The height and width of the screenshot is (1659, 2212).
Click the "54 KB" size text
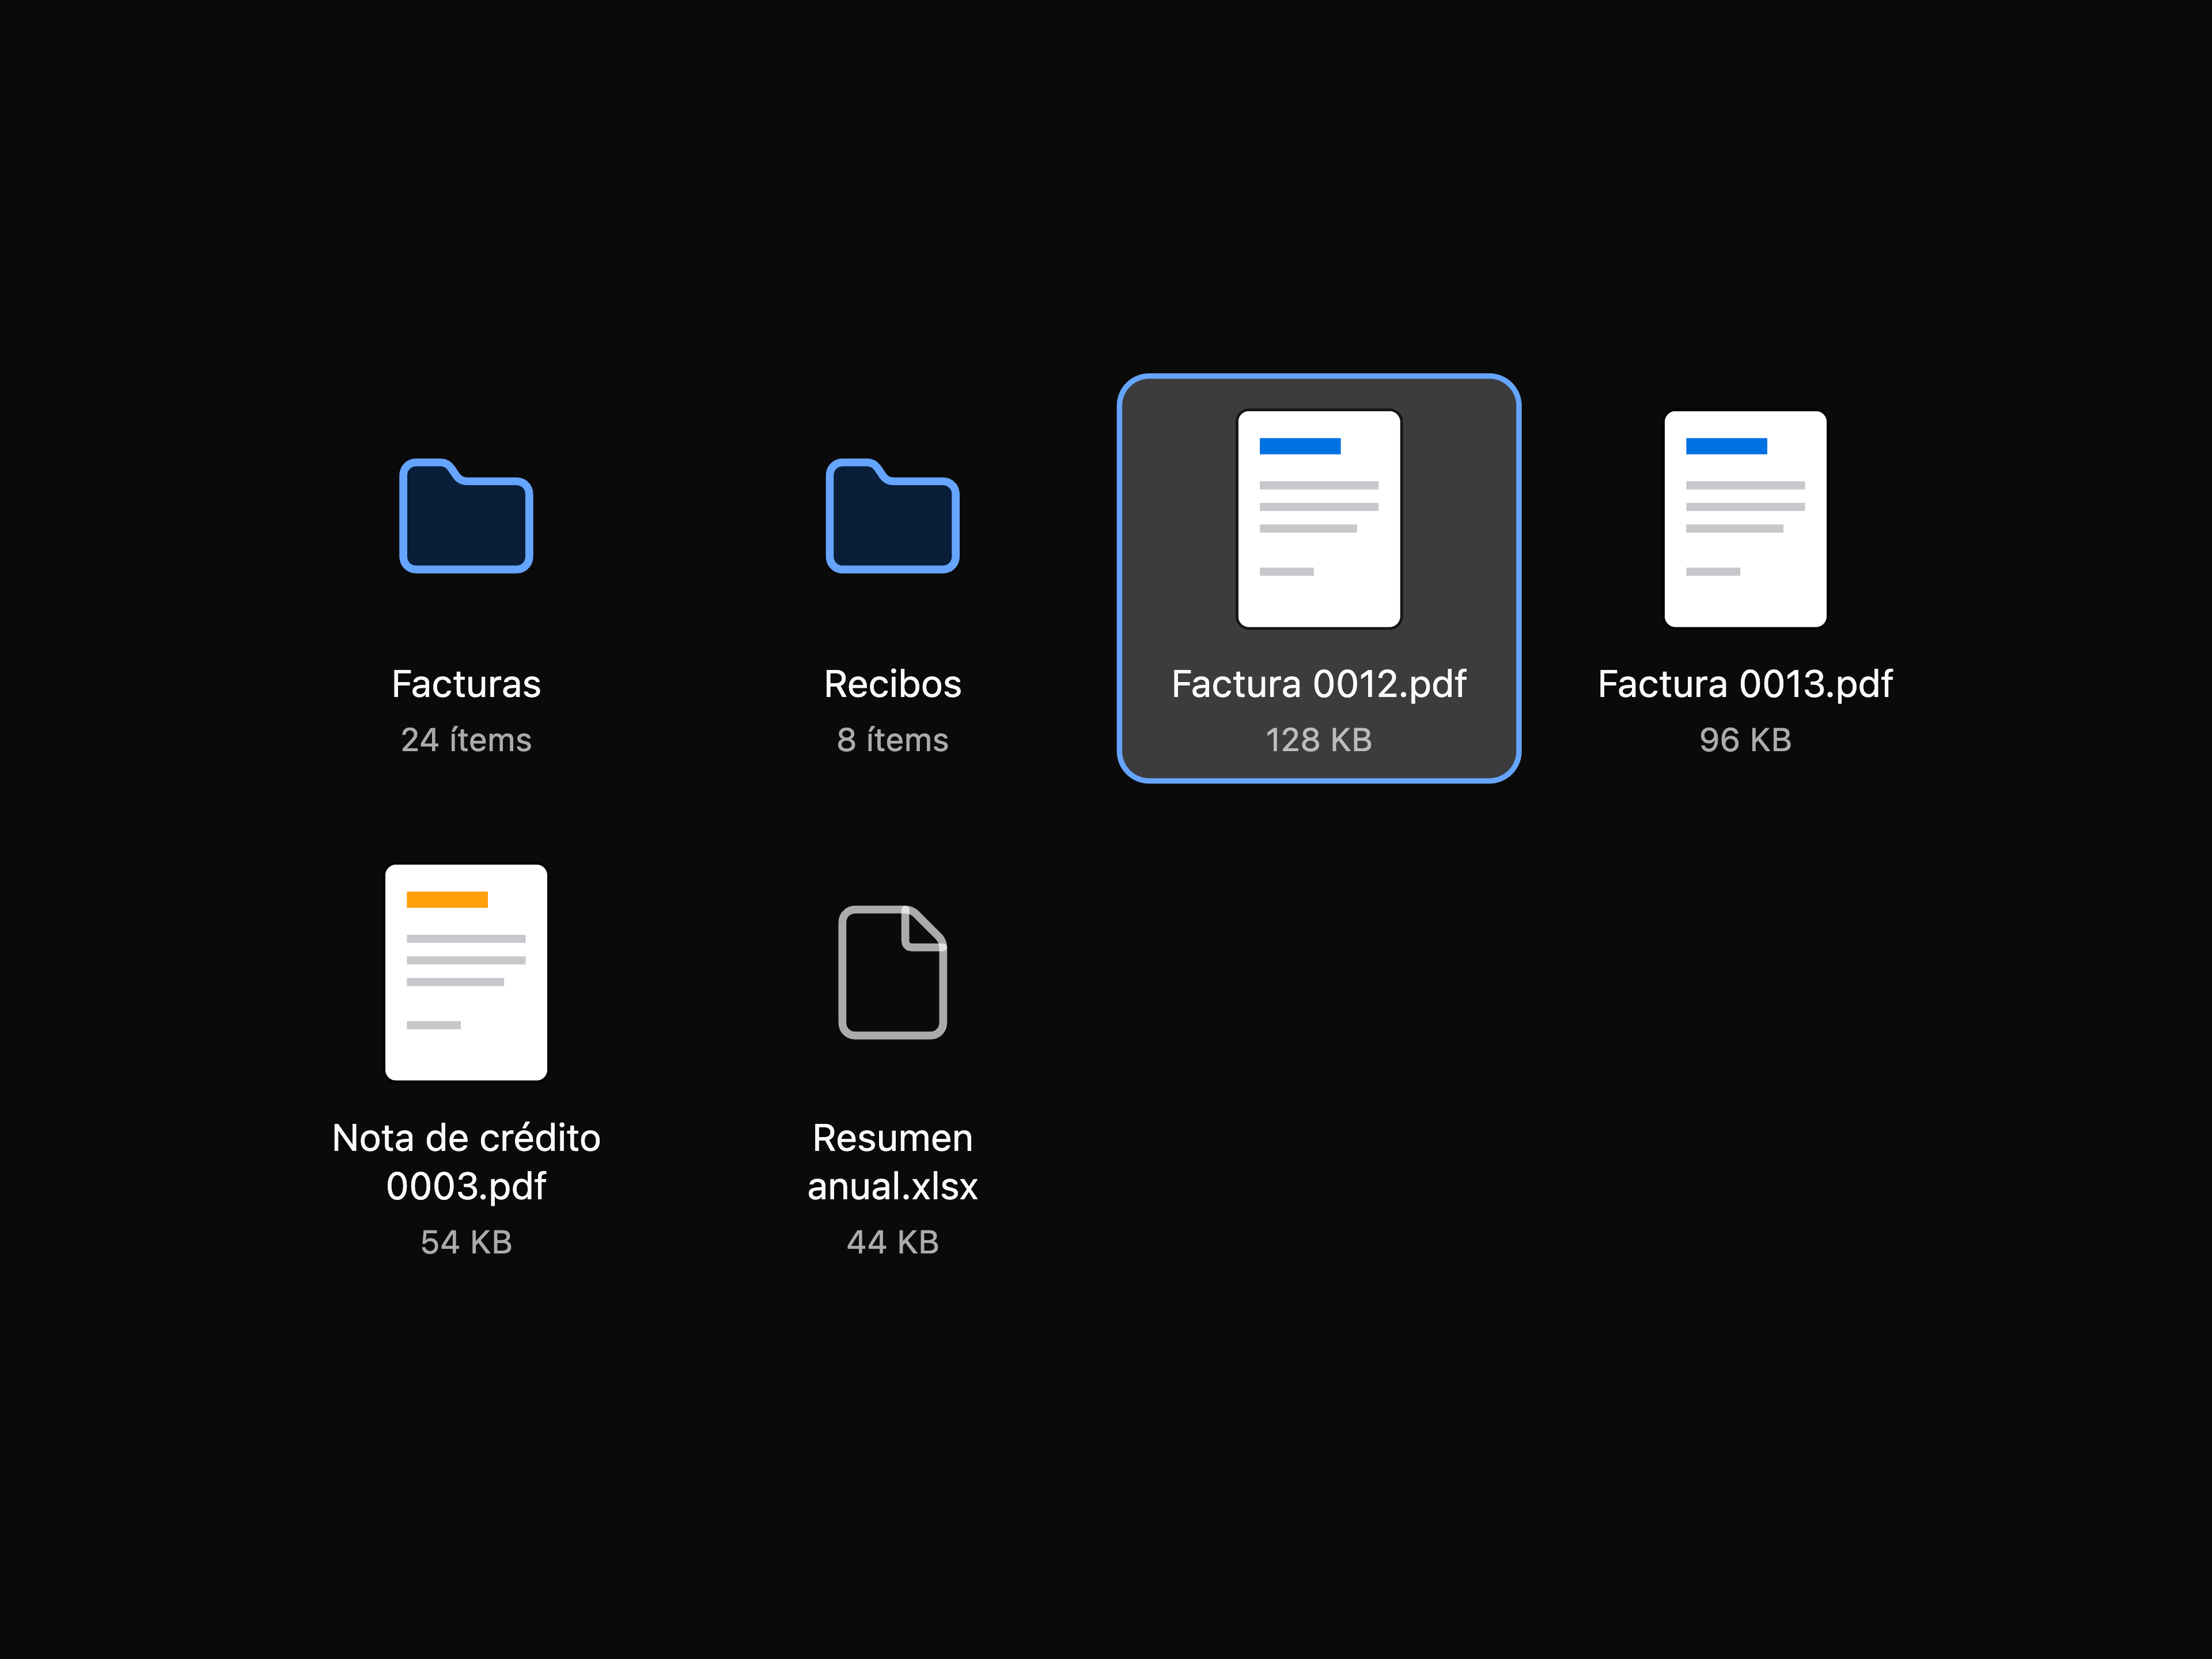pos(466,1242)
